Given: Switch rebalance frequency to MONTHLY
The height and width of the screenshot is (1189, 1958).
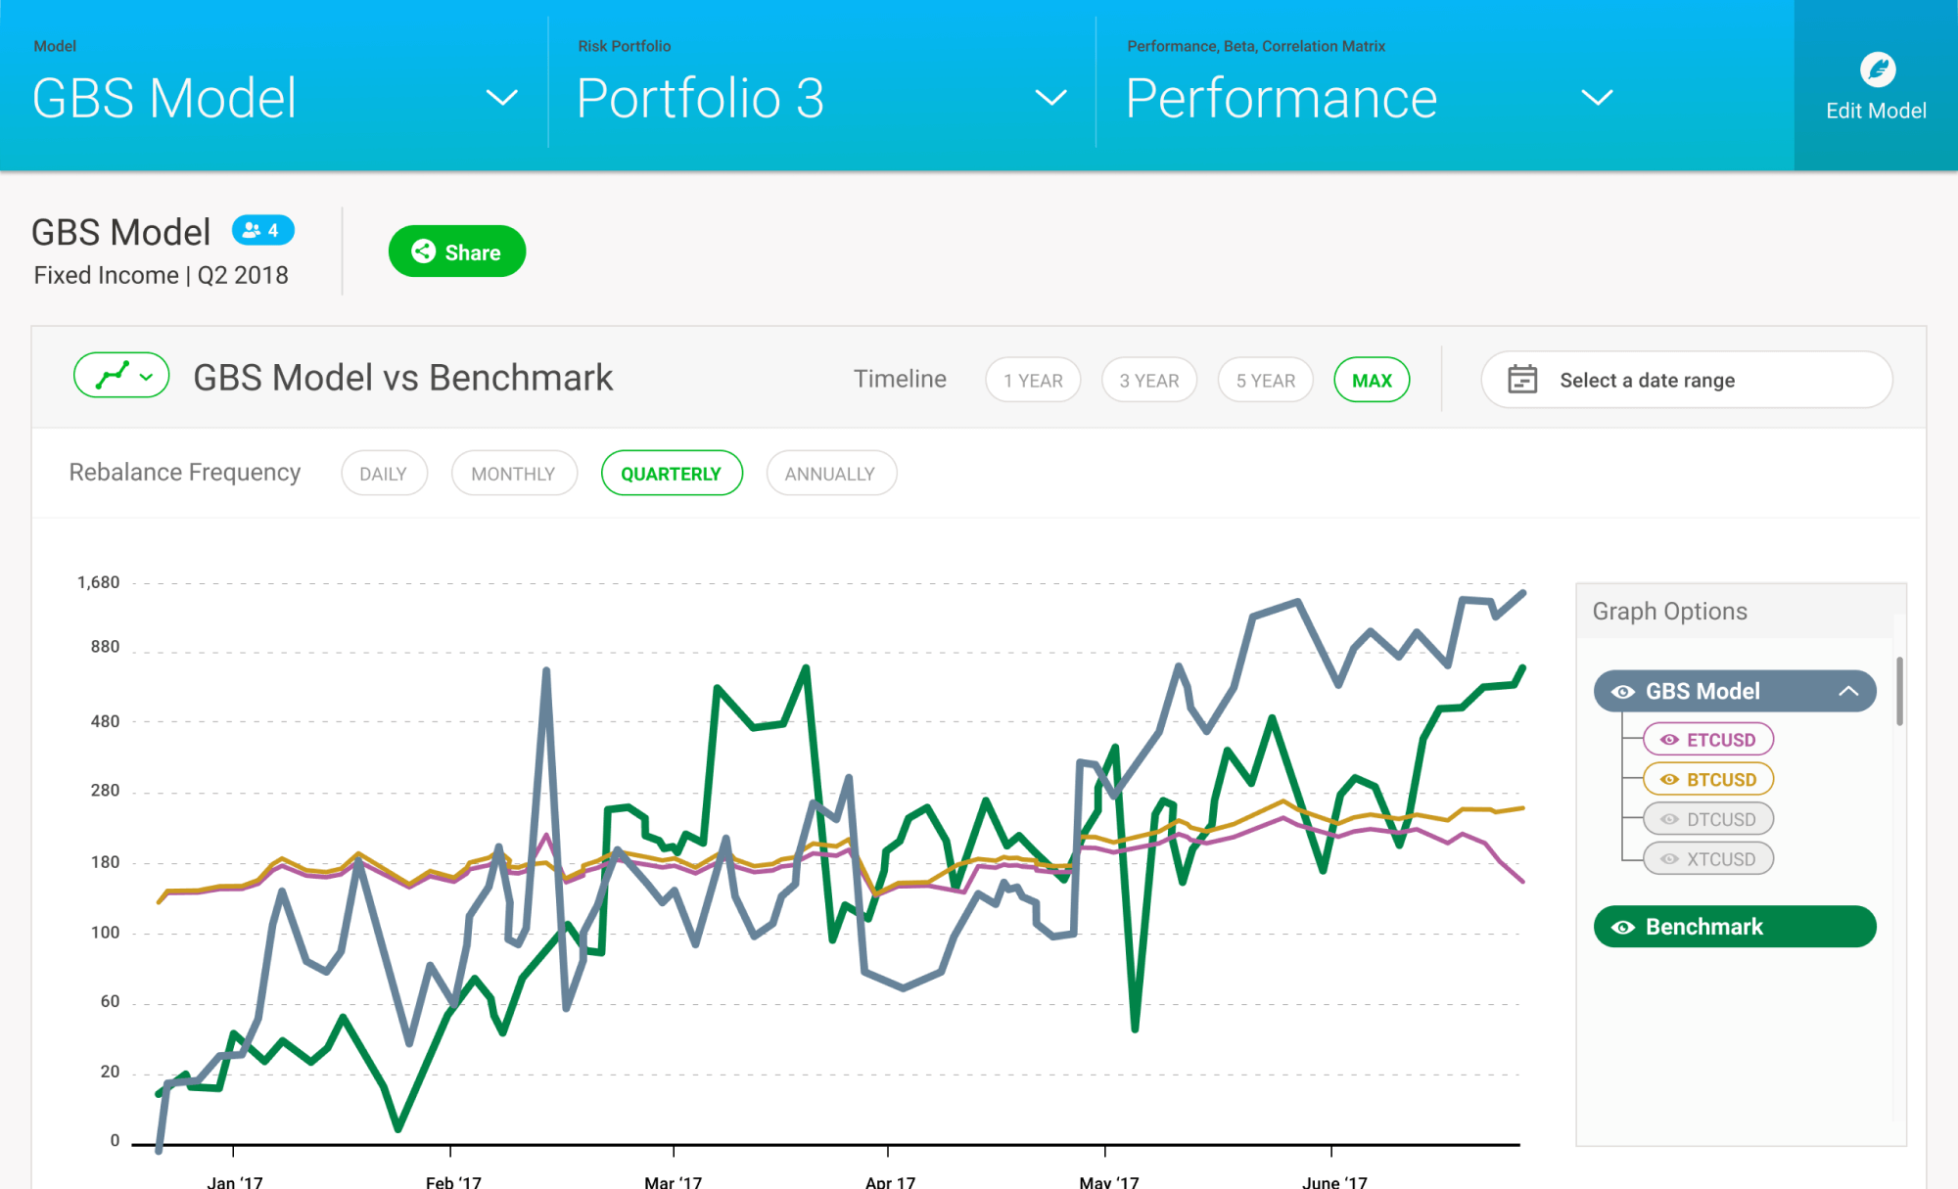Looking at the screenshot, I should click(x=513, y=474).
